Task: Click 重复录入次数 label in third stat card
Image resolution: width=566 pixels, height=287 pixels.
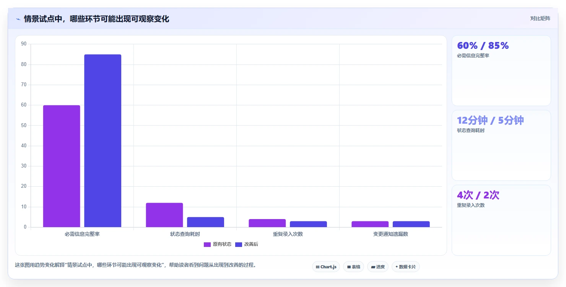Action: pos(471,205)
